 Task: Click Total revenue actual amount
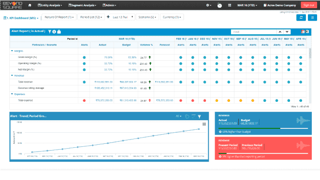point(103,82)
